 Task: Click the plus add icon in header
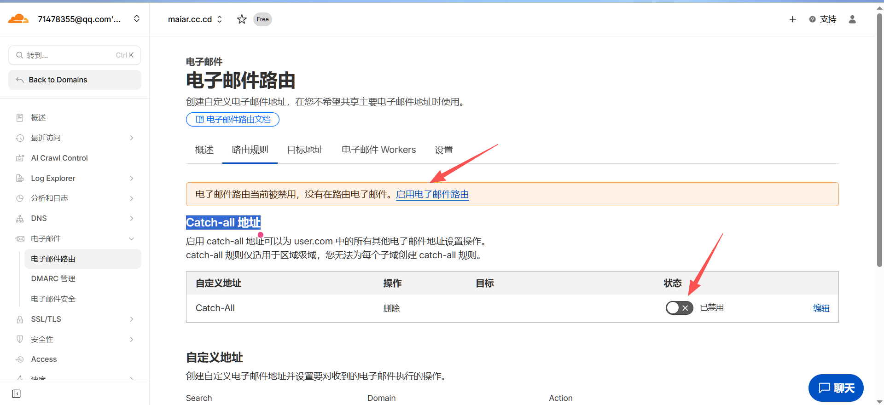[792, 19]
